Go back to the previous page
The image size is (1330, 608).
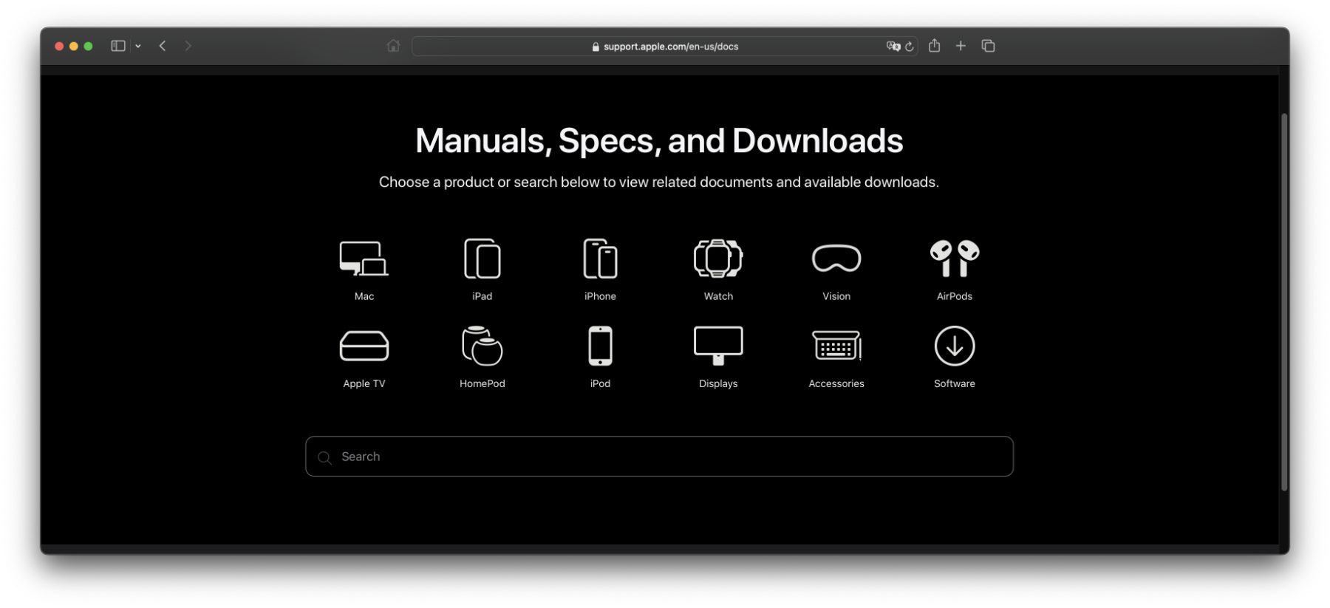click(163, 46)
